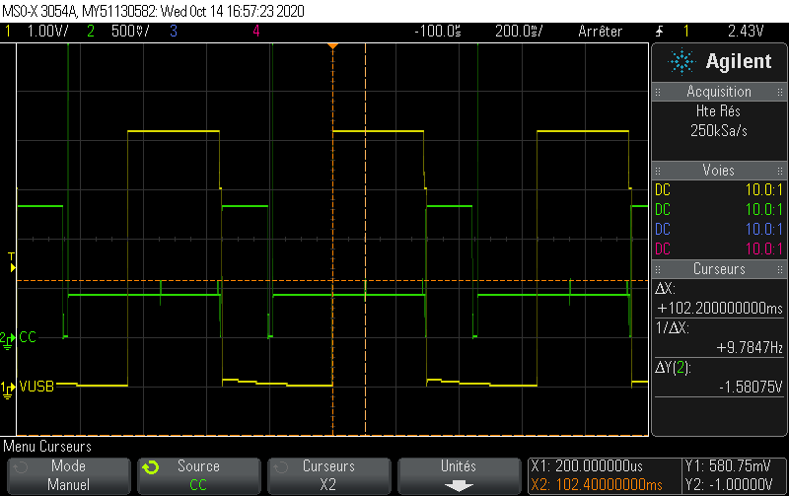Click the Menu Curseurs title
Viewport: 789px width, 496px height.
pyautogui.click(x=47, y=446)
